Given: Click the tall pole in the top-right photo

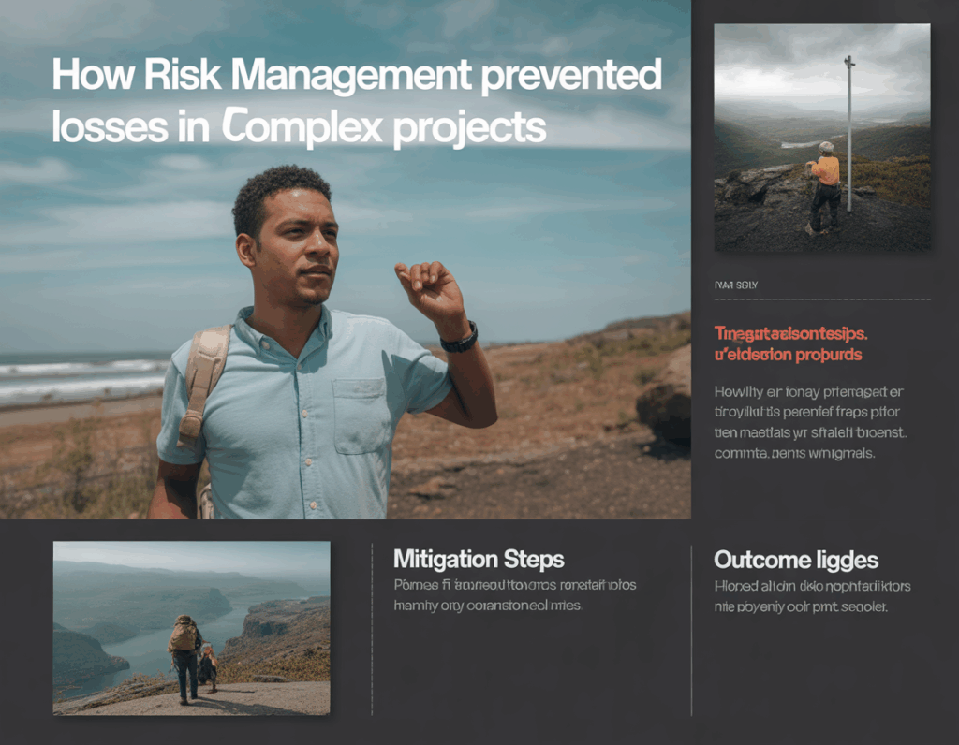Looking at the screenshot, I should [x=849, y=131].
